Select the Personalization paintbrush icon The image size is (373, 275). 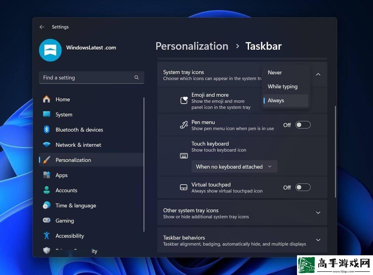click(x=47, y=160)
